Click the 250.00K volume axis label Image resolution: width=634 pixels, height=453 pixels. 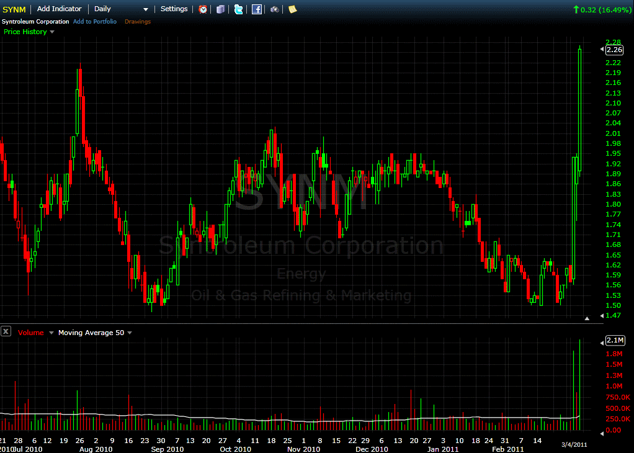click(x=618, y=419)
